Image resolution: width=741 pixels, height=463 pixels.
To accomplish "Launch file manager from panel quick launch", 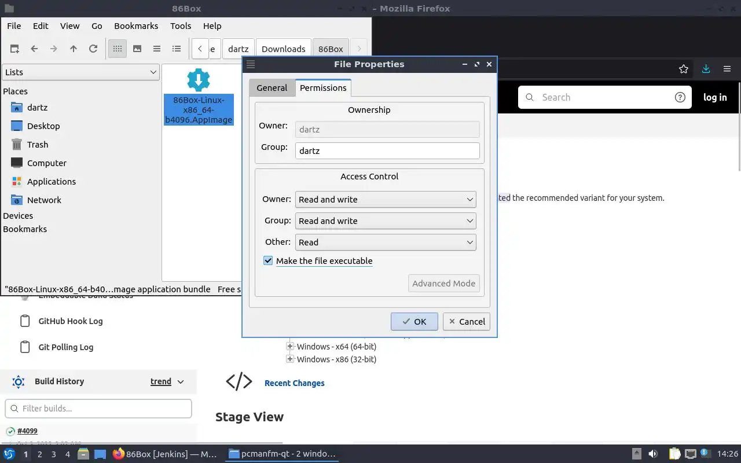I will click(x=83, y=454).
